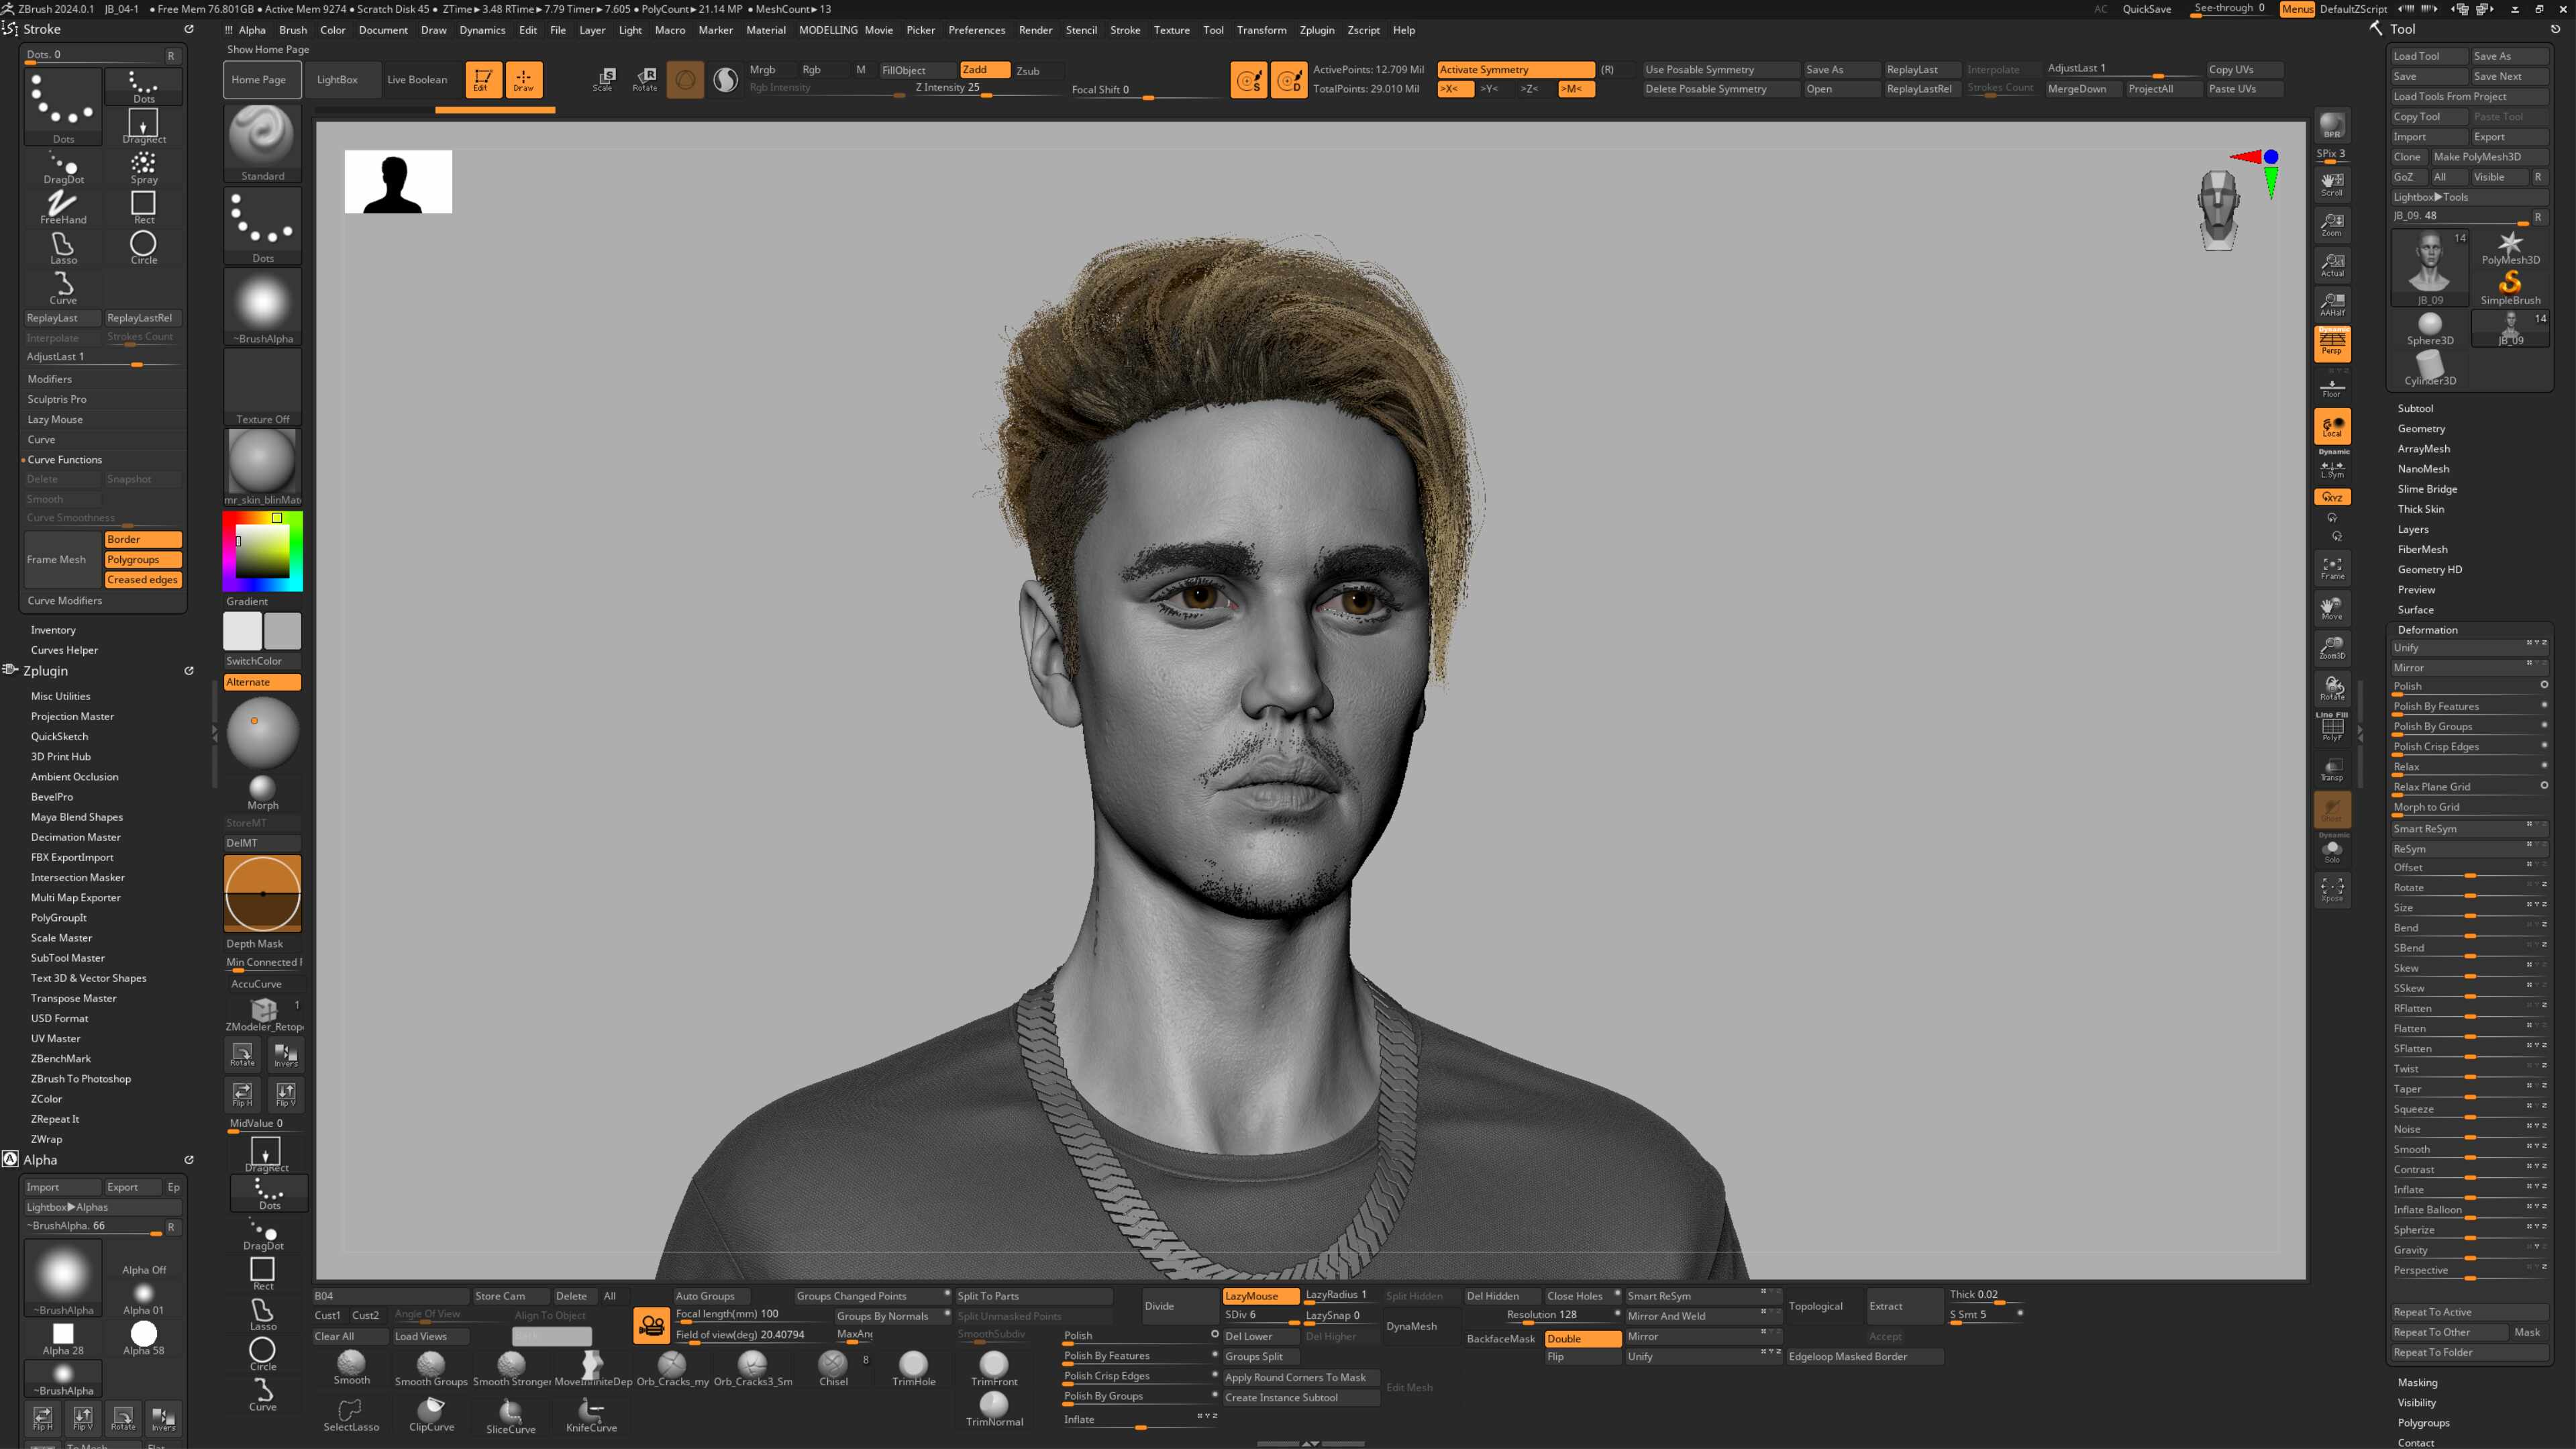
Task: Click the Xpose icon
Action: pos(2332,889)
